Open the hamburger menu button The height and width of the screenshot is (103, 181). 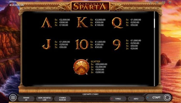coord(13,98)
